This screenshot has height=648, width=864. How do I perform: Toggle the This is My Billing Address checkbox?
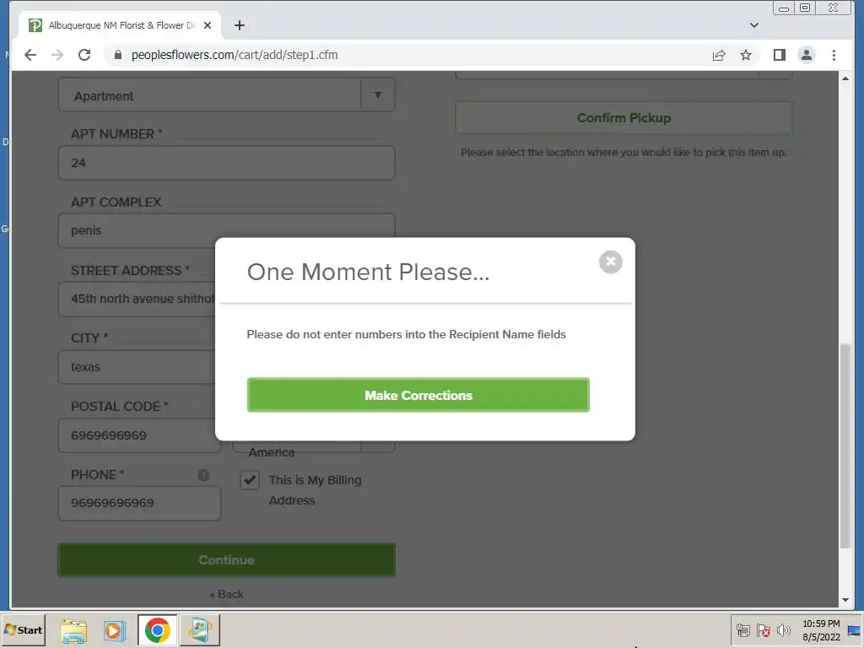click(x=250, y=480)
